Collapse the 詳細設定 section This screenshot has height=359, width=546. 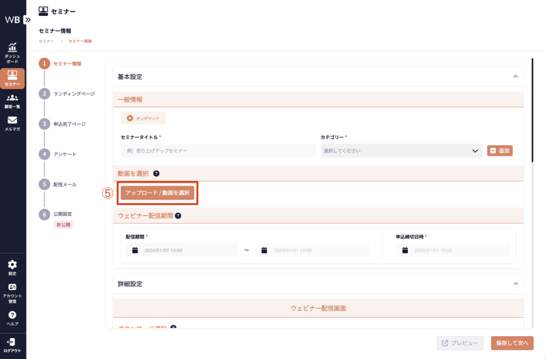pyautogui.click(x=515, y=284)
